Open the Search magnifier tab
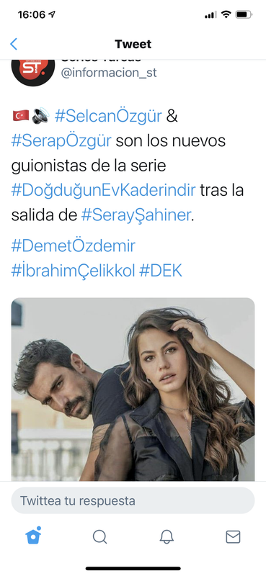 pyautogui.click(x=99, y=536)
